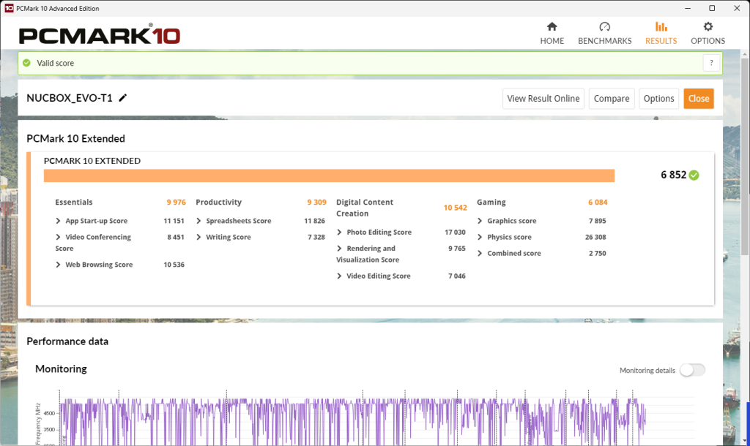The width and height of the screenshot is (750, 446).
Task: Click the scrollbar up arrow
Action: (x=745, y=56)
